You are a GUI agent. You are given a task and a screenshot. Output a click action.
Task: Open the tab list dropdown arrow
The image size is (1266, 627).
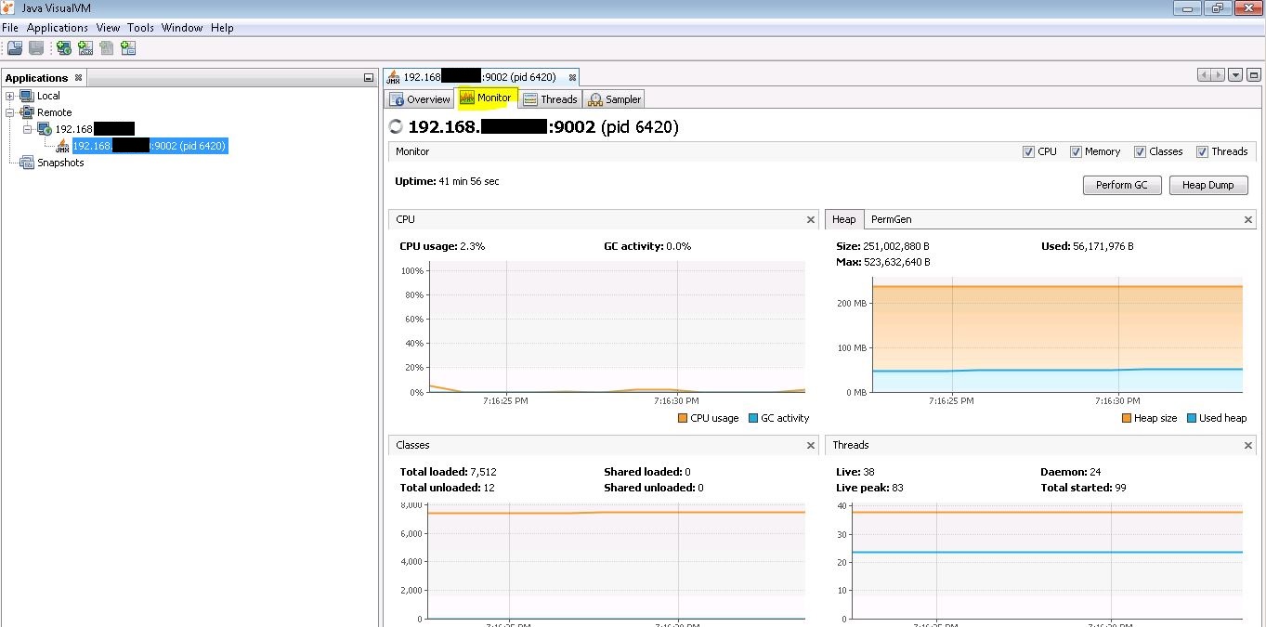1235,74
